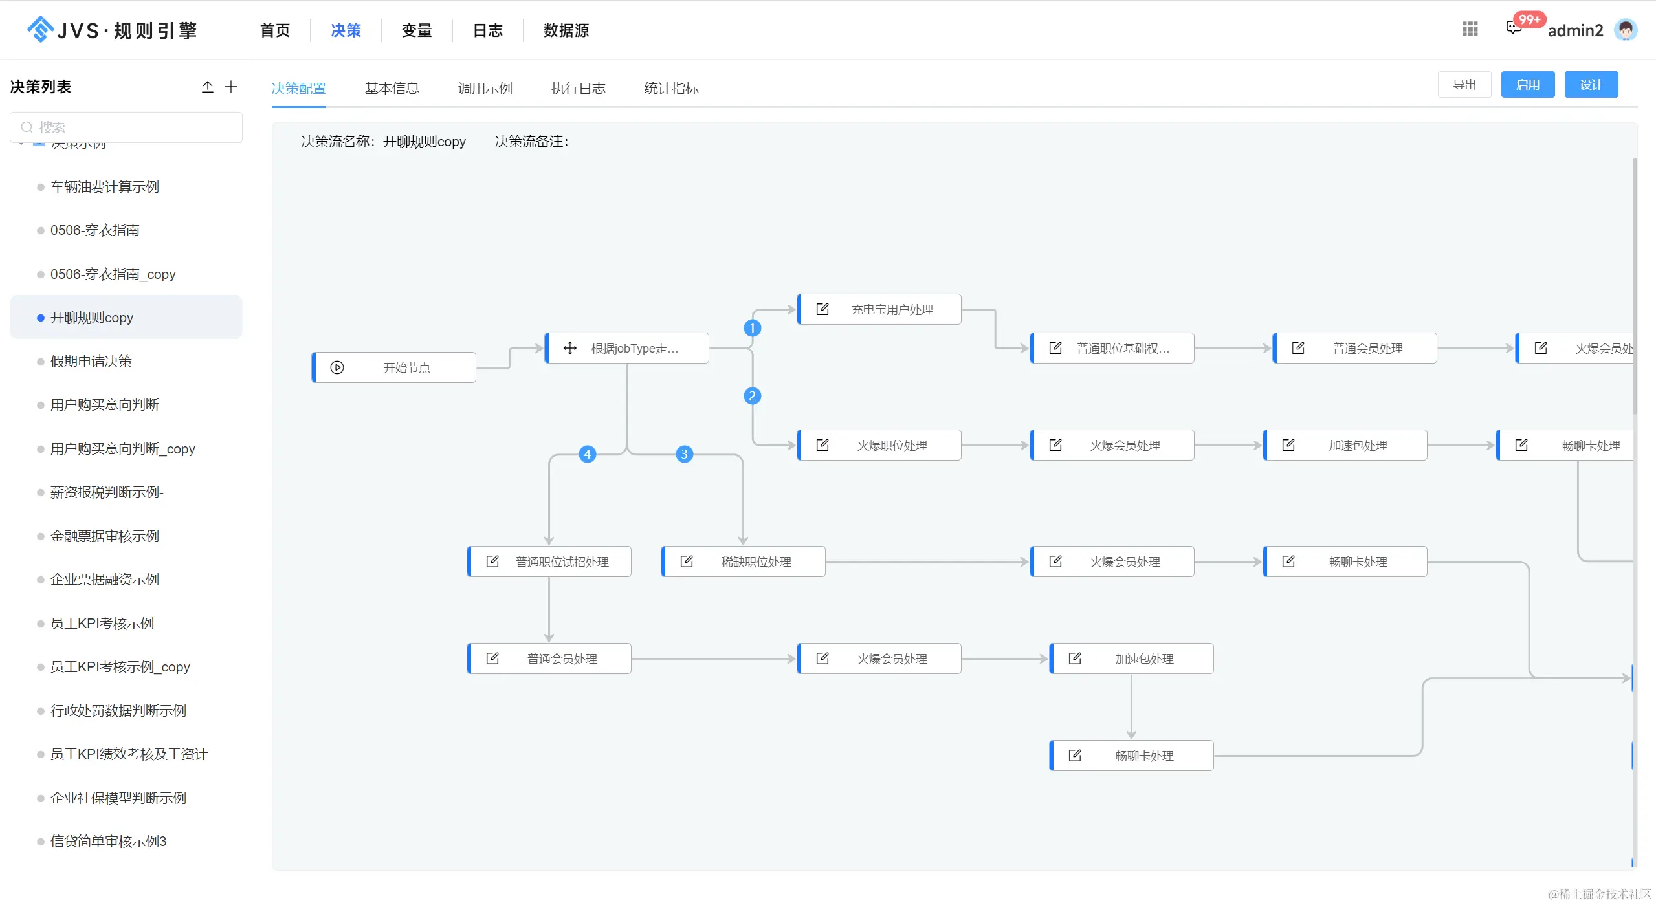Open the message notification icon with 99+ badge
The width and height of the screenshot is (1656, 905).
point(1513,27)
